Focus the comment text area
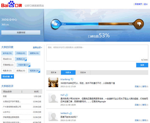This screenshot has width=150, height=123. tap(97, 53)
